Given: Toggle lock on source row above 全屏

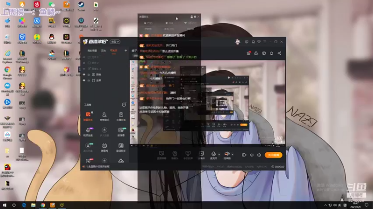Looking at the screenshot, I should 89,74.
